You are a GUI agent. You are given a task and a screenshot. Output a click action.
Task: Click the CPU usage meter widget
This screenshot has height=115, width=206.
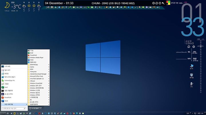point(187,52)
